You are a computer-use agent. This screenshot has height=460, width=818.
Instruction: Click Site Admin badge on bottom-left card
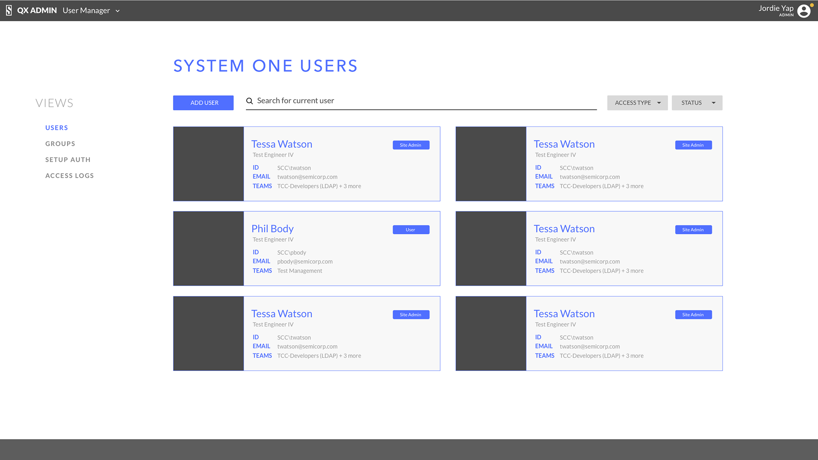tap(411, 314)
